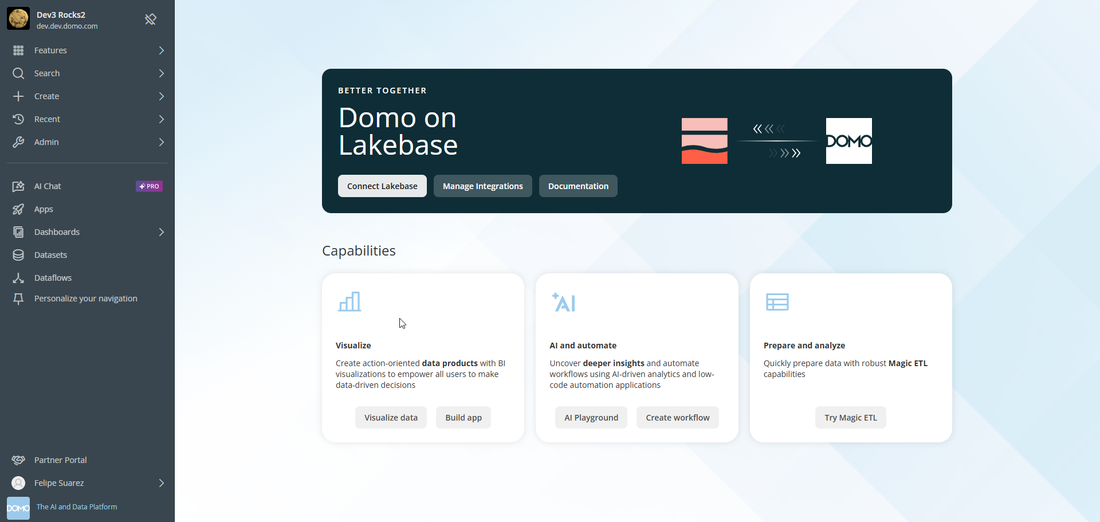
Task: Open the Recent menu item
Action: pos(87,119)
